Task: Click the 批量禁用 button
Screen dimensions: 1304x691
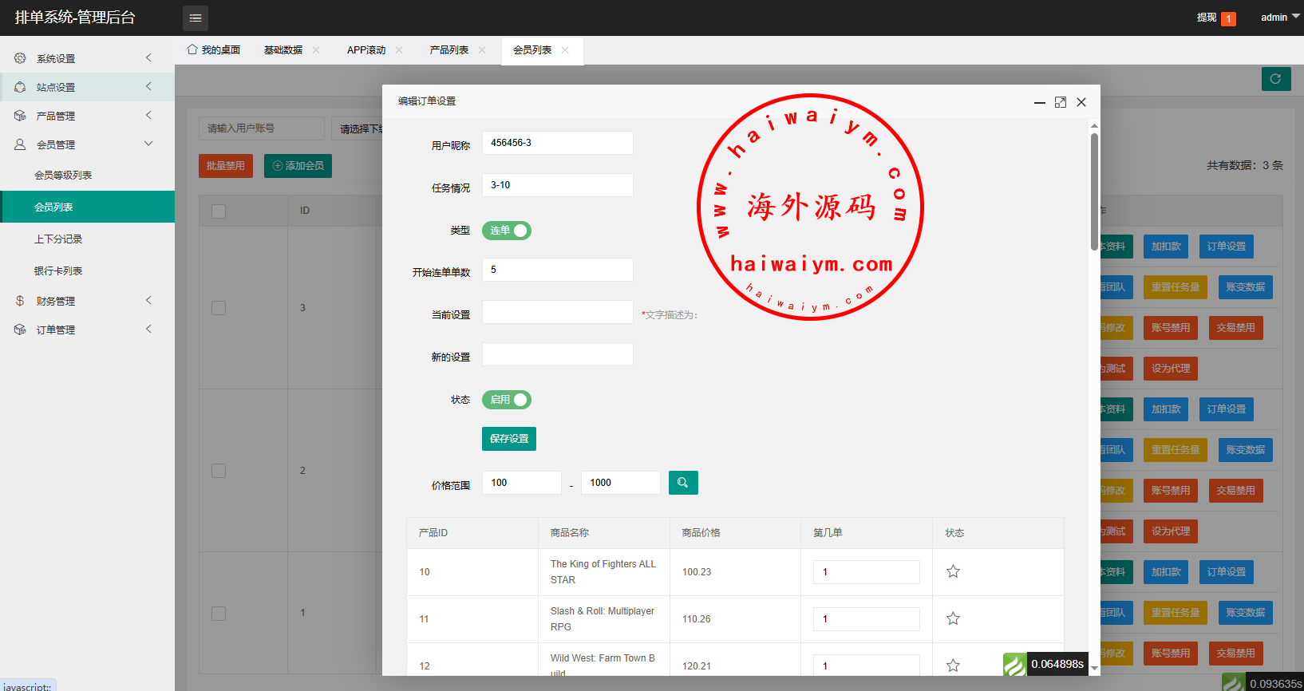Action: [x=226, y=166]
